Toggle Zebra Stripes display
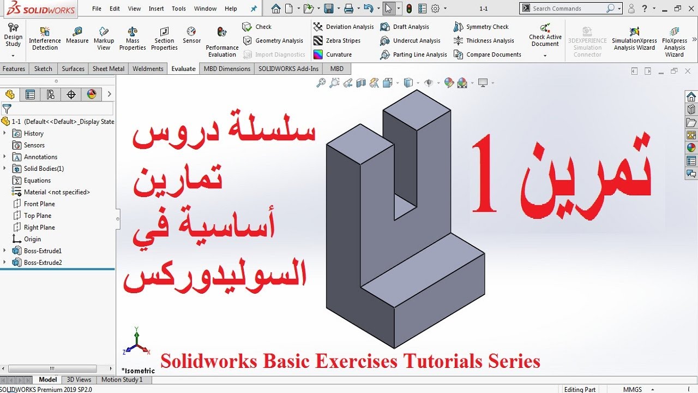The image size is (698, 393). click(337, 40)
